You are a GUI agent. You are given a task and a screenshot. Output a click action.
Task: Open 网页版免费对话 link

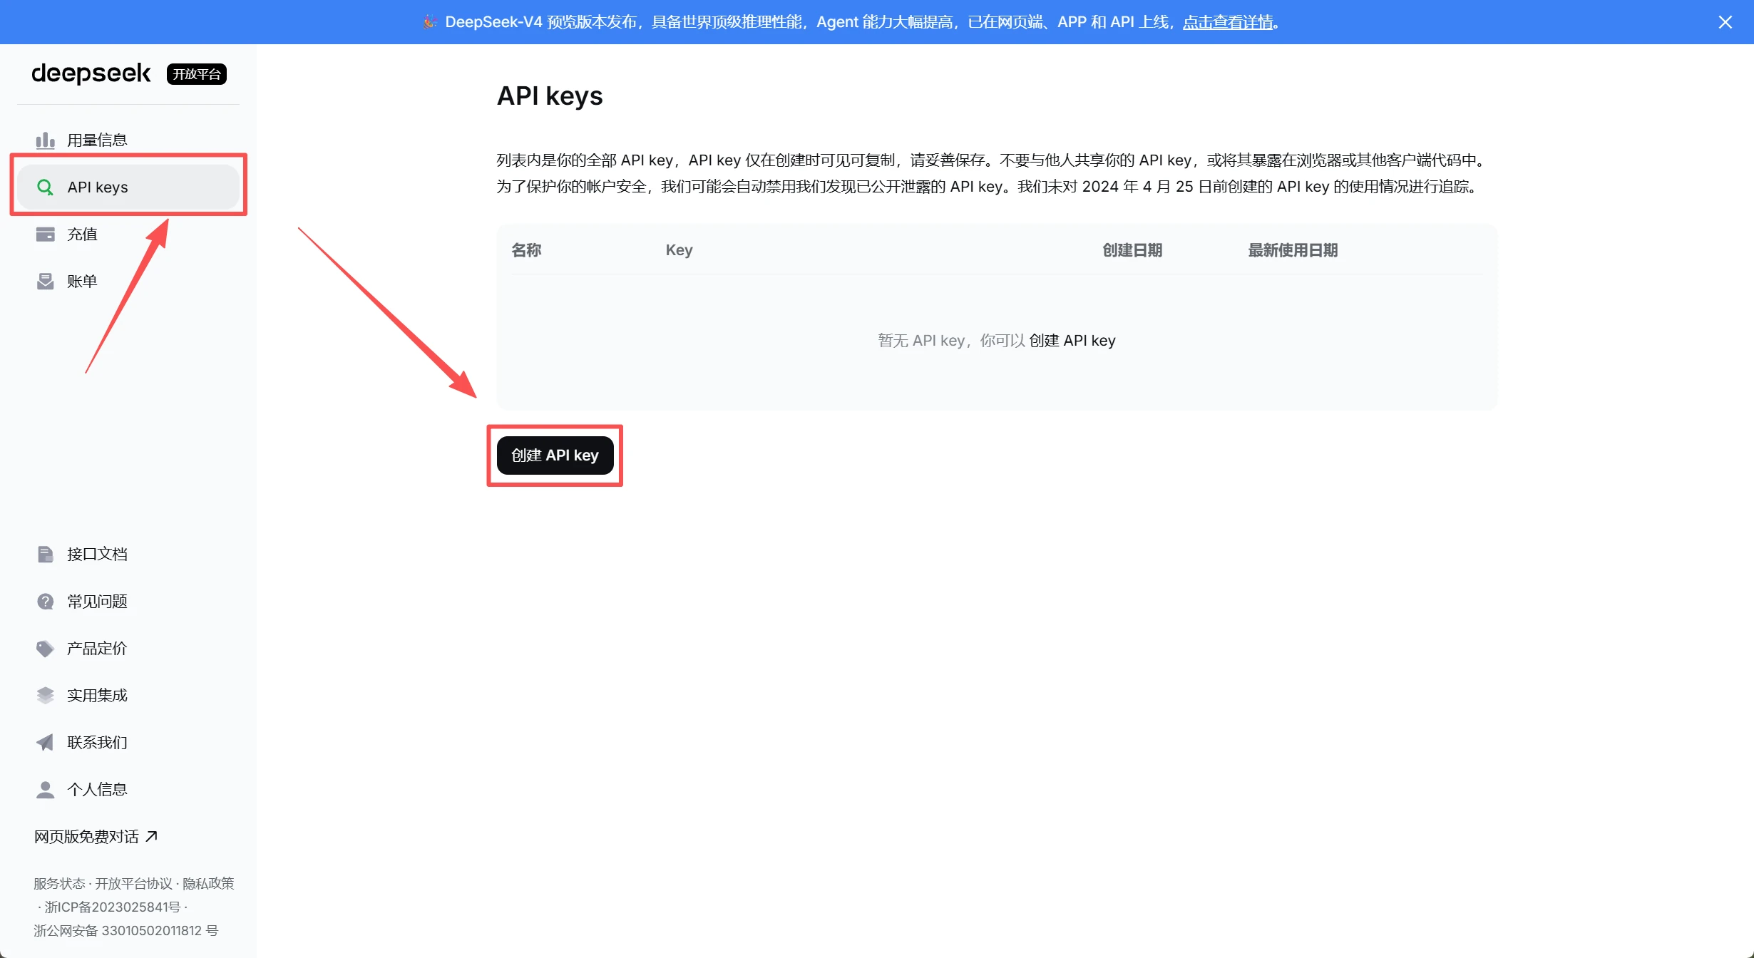pos(96,836)
